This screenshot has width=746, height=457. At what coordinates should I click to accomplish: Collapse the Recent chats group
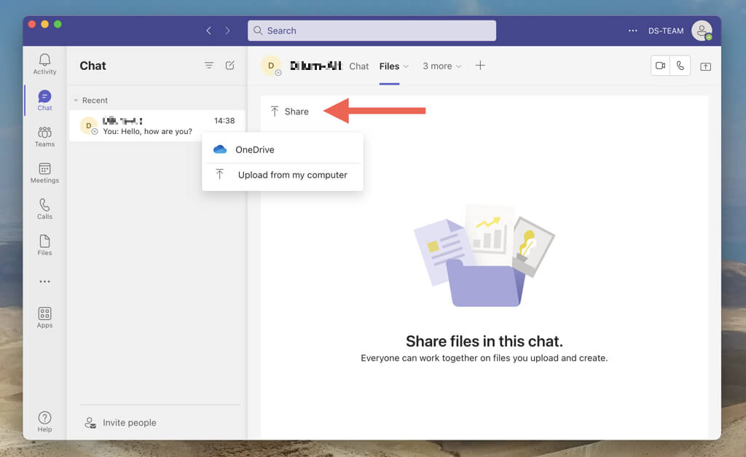point(76,101)
